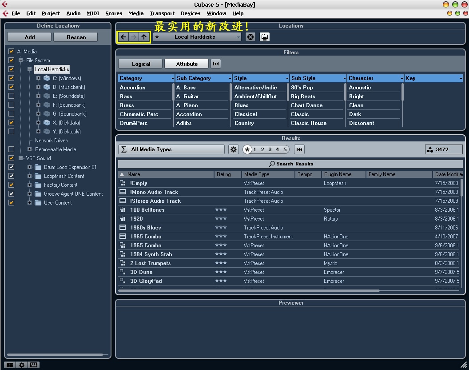Toggle the File System checkbox

(12, 60)
